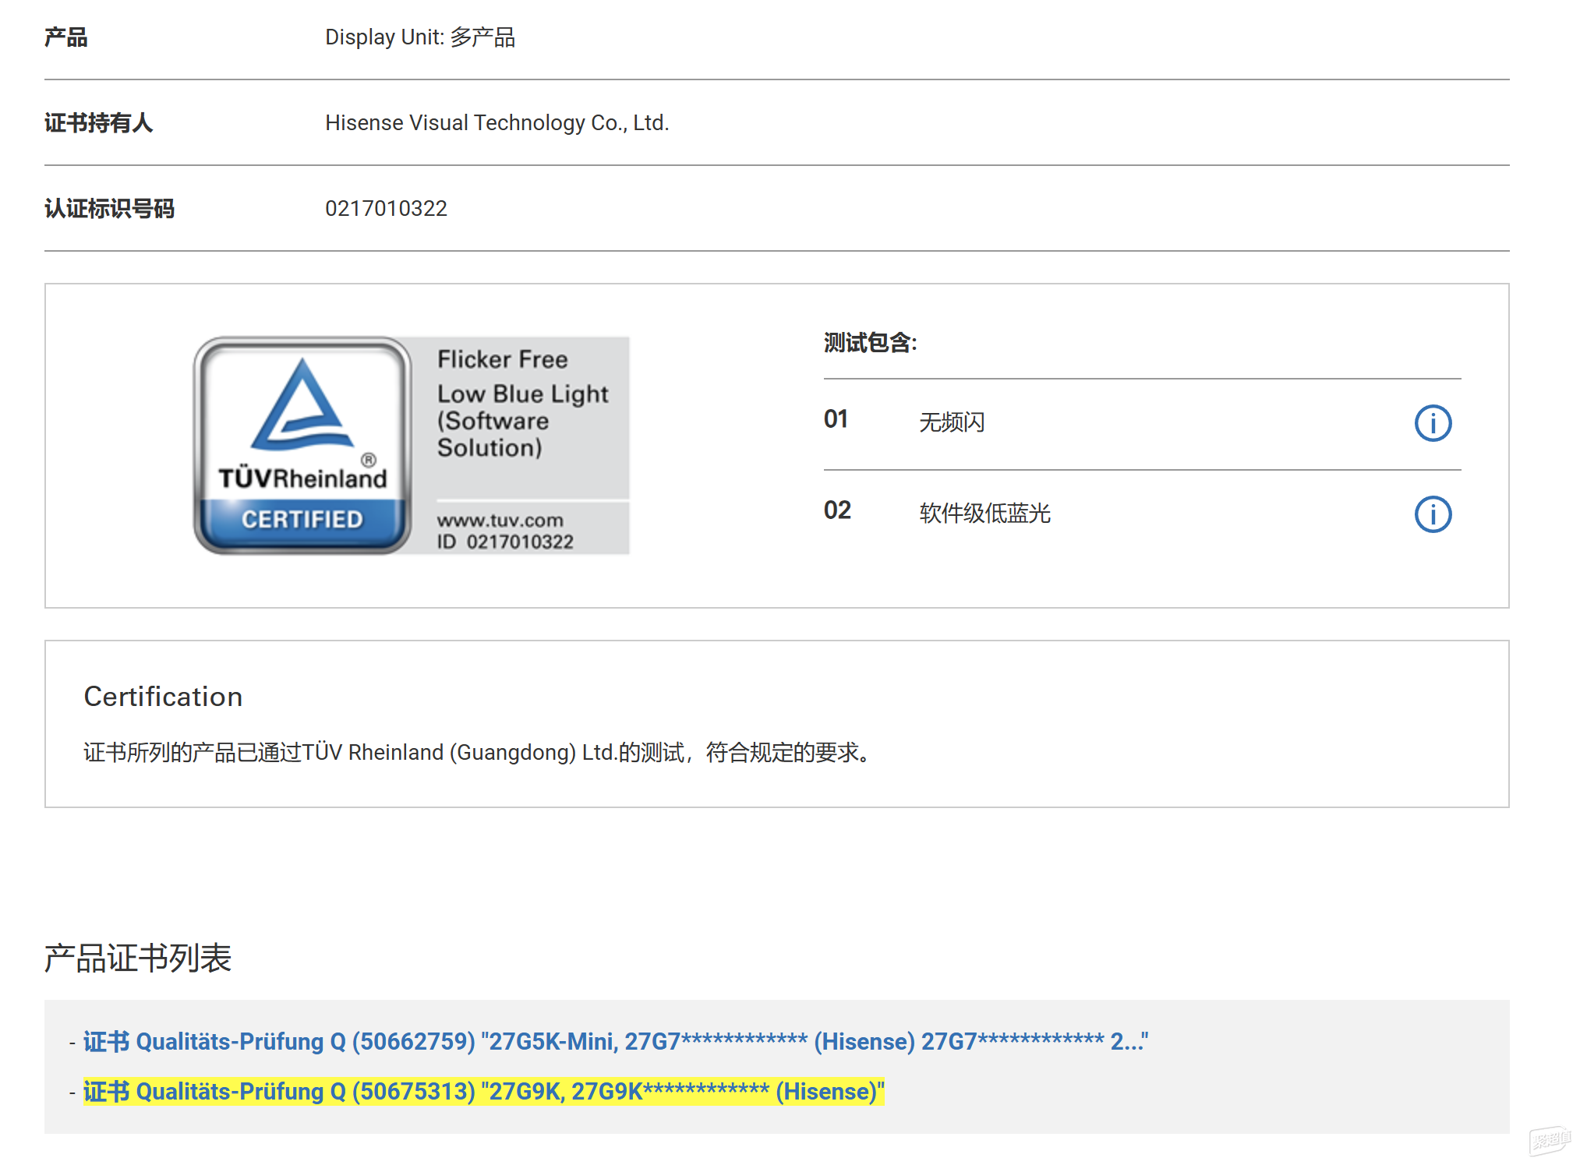Click www.tuv.com text on the badge
1580x1165 pixels.
(x=500, y=520)
